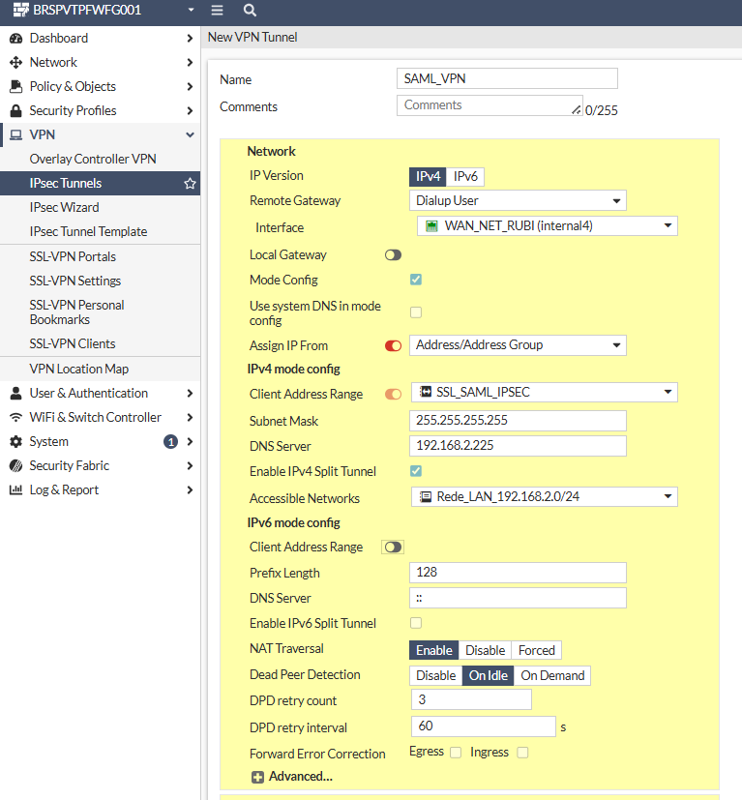Toggle the IPv6 Client Address Range switch

[393, 548]
